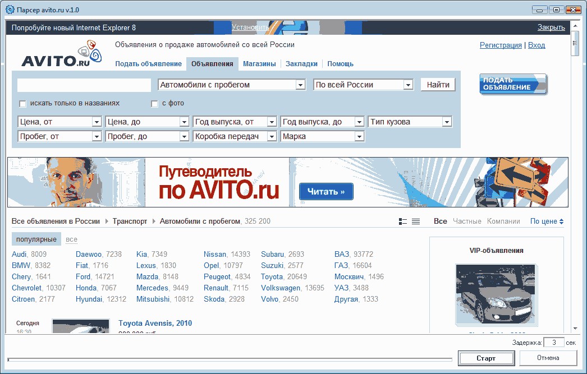This screenshot has width=587, height=374.
Task: Open the Toyota Avensis listing thumbnail
Action: (x=81, y=326)
